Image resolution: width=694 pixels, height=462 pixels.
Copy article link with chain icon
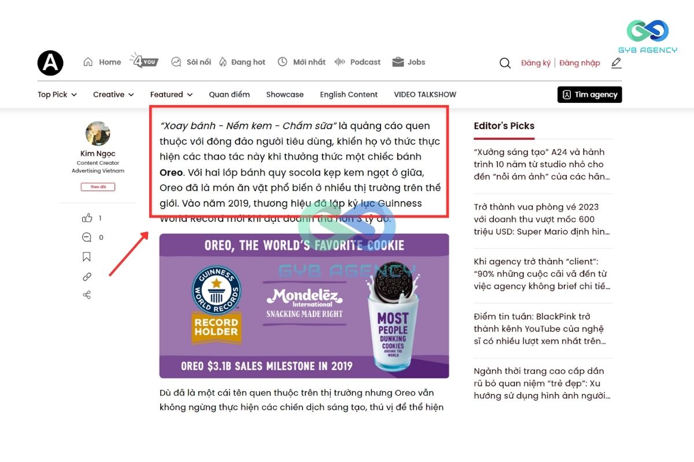tap(87, 277)
